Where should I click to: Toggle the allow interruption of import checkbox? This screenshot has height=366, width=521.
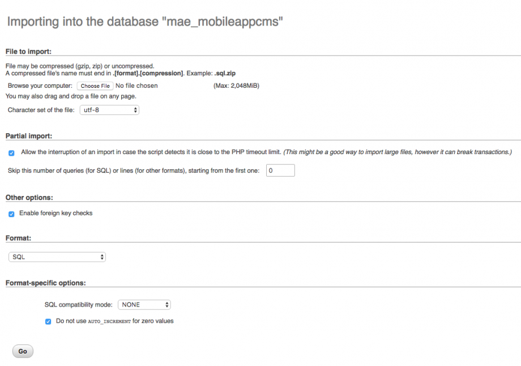[11, 153]
